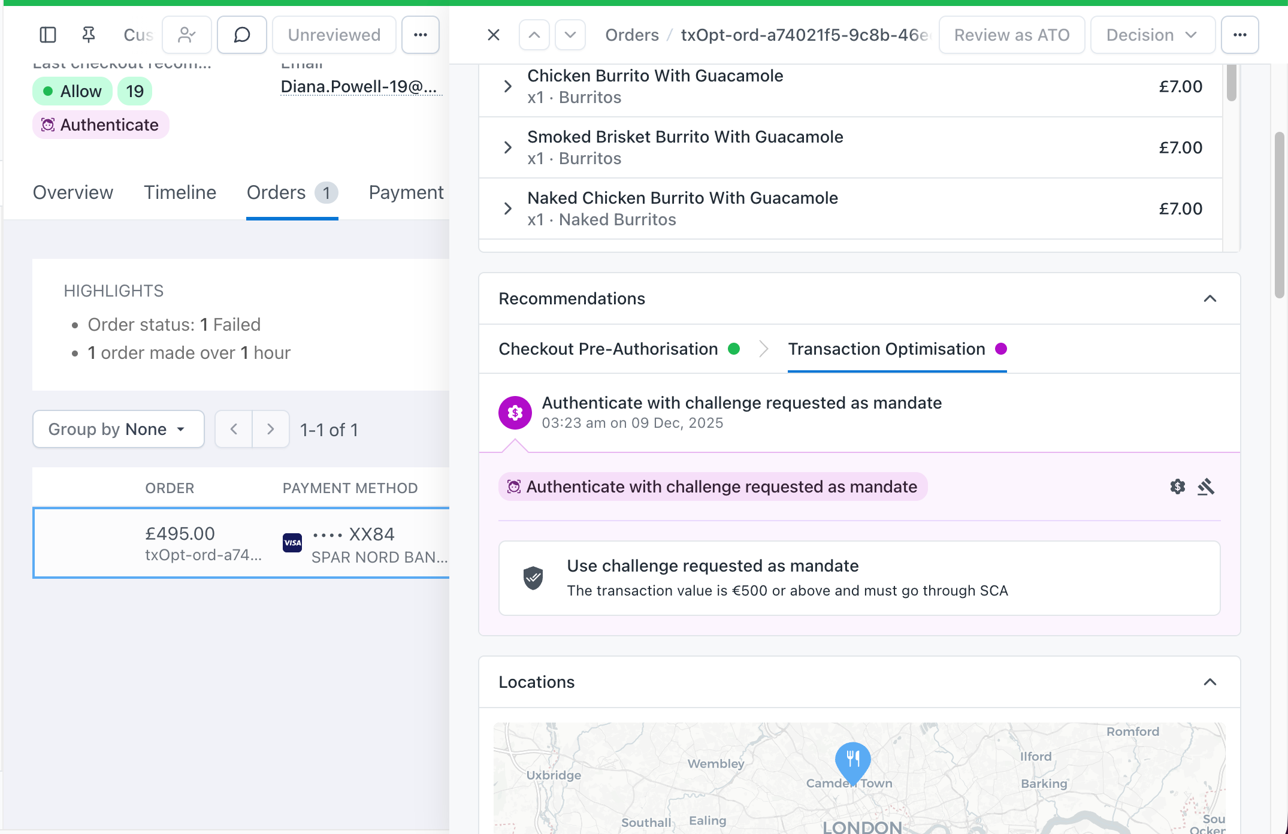Go to next order with down arrow

570,35
